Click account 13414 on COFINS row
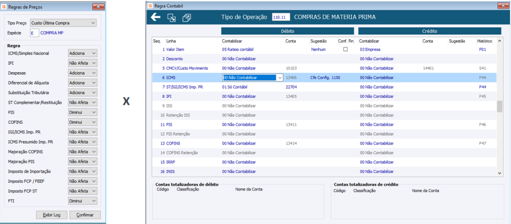The height and width of the screenshot is (224, 511). pyautogui.click(x=291, y=143)
